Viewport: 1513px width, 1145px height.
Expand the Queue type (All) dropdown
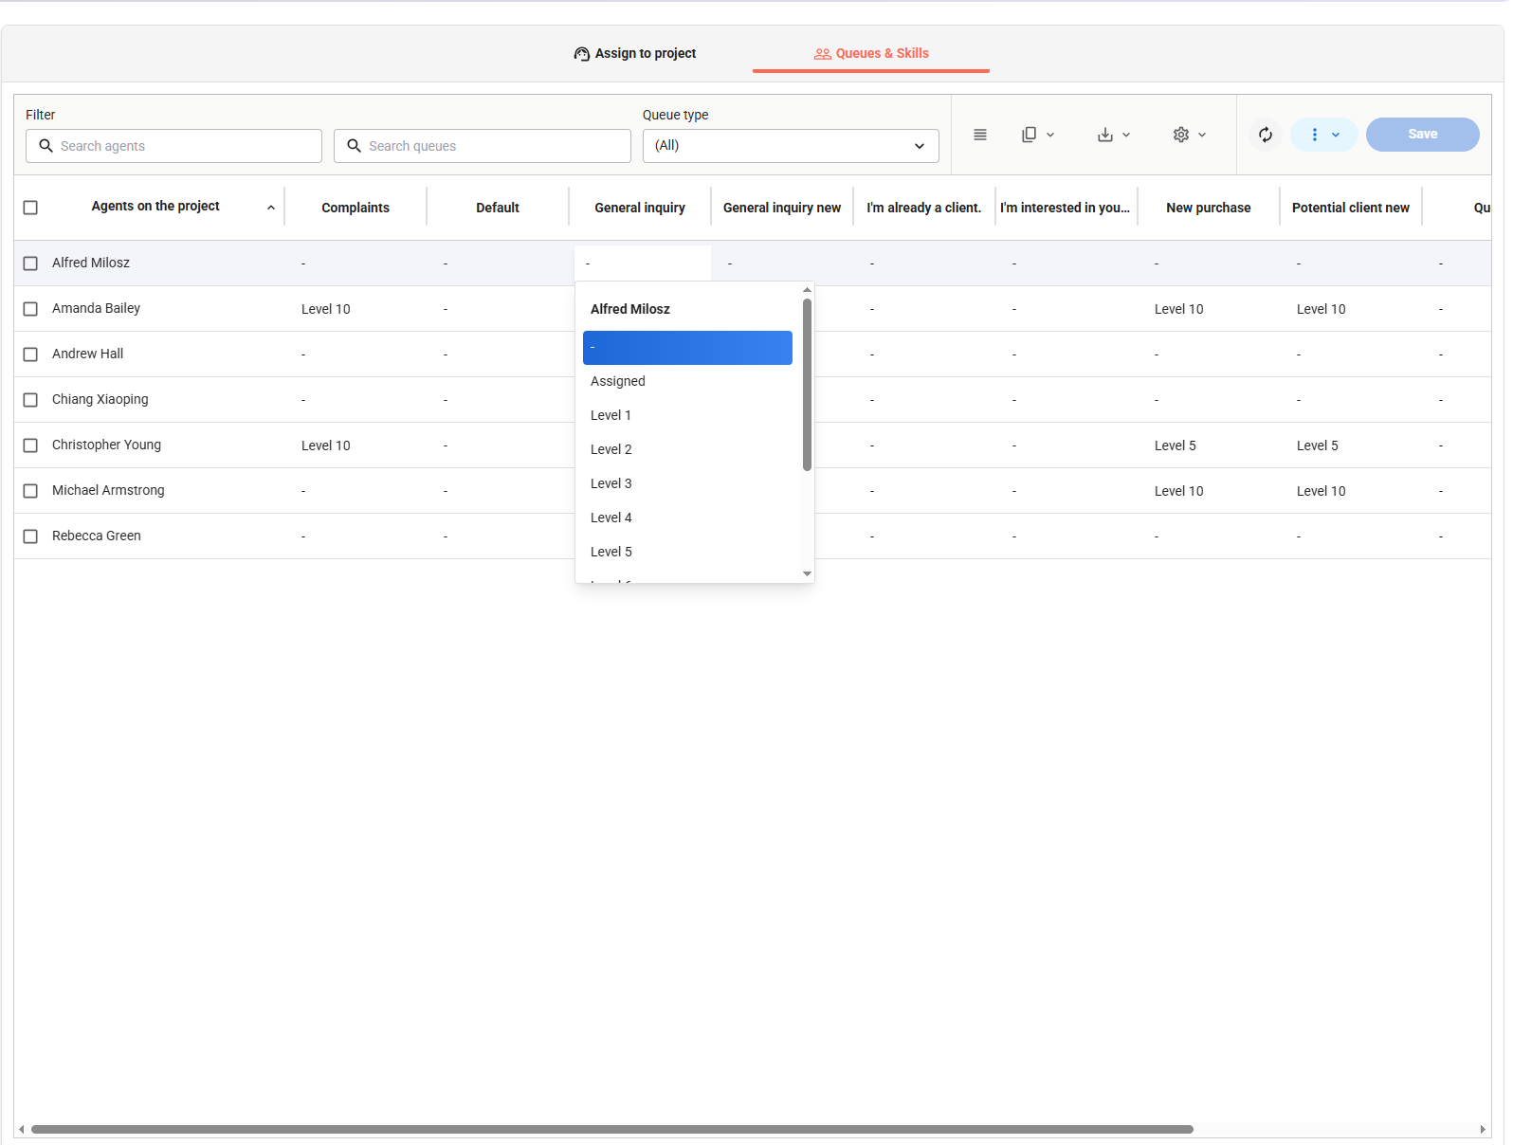790,146
